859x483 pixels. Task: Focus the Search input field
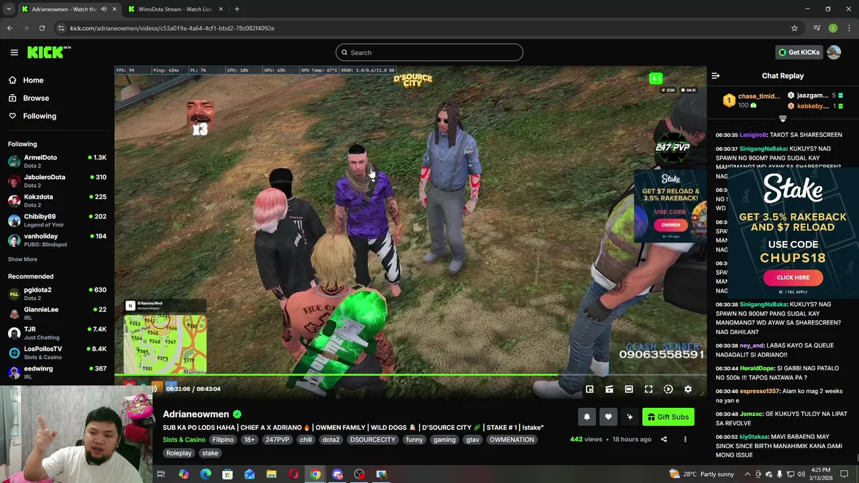pyautogui.click(x=429, y=52)
